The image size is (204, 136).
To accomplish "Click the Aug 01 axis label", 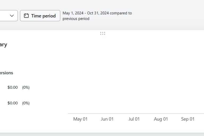I will tap(161, 119).
